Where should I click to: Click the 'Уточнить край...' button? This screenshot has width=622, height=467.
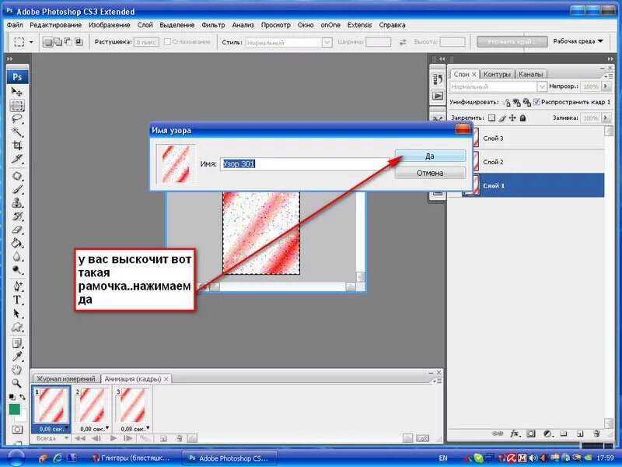[x=512, y=42]
